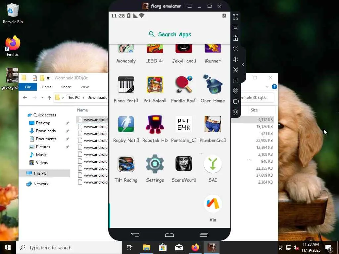Select the file sized 18,126 KB
Screen dimensions: 339x254
175,127
